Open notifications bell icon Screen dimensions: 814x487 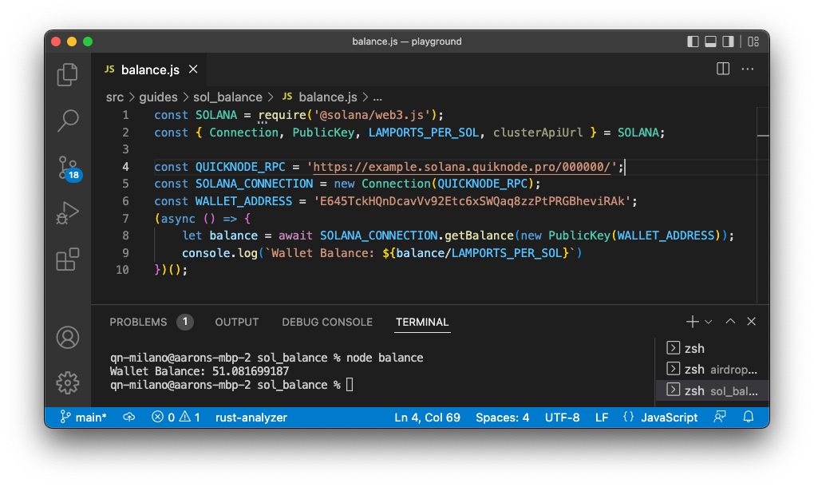748,417
